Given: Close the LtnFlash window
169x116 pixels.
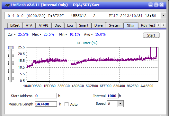Looking at the screenshot, I should point(162,5).
